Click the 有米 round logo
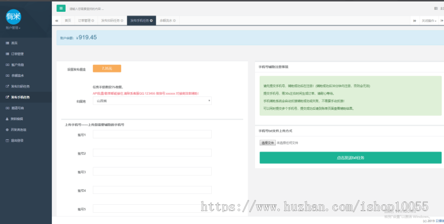This screenshot has width=444, height=224. (13, 17)
